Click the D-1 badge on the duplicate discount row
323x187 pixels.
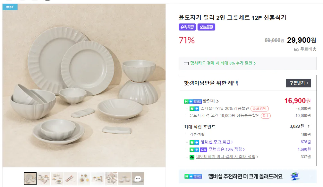(266, 115)
